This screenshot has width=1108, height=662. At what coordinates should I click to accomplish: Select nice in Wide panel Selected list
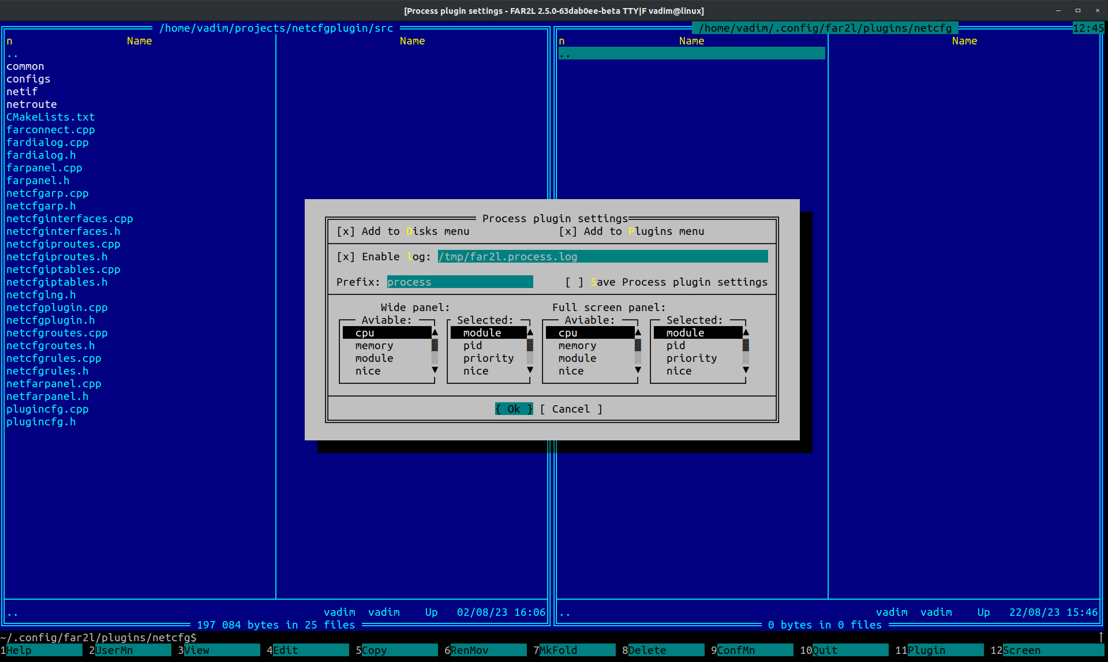coord(488,371)
